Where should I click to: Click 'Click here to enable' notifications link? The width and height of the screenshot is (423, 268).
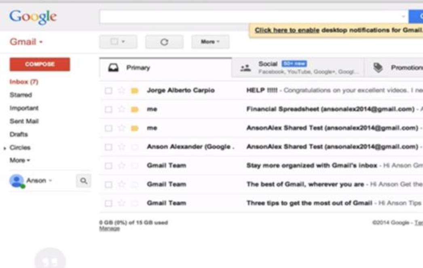click(x=287, y=30)
